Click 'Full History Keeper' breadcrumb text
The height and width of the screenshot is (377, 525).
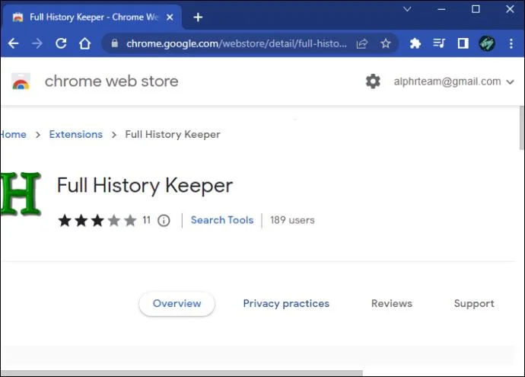[x=173, y=134]
